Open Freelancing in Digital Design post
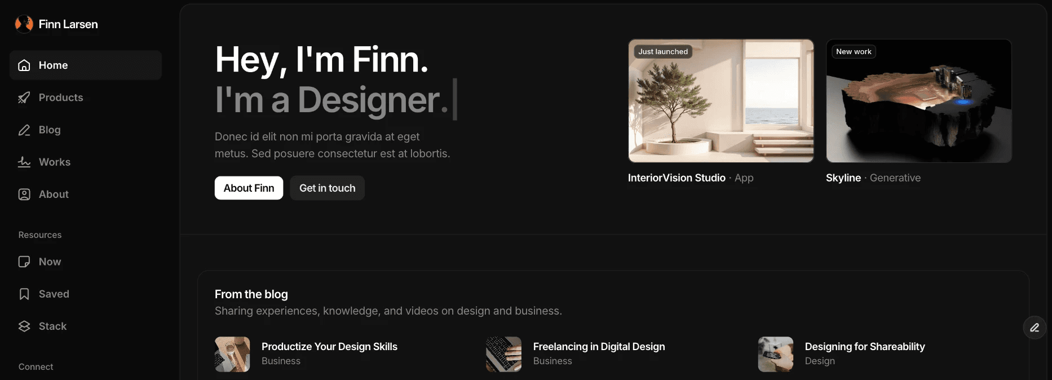 point(599,346)
